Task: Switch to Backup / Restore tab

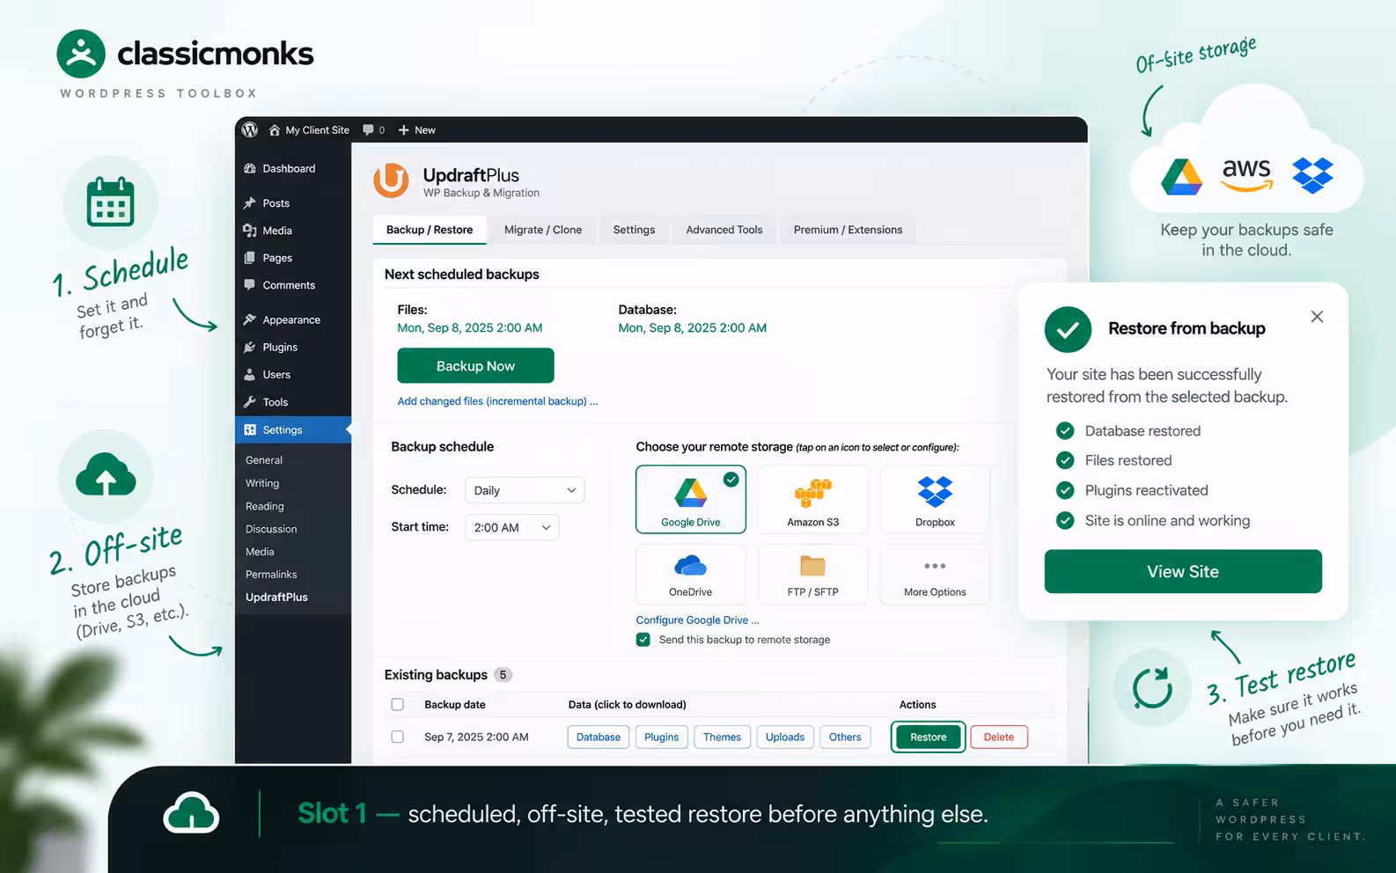Action: tap(430, 230)
